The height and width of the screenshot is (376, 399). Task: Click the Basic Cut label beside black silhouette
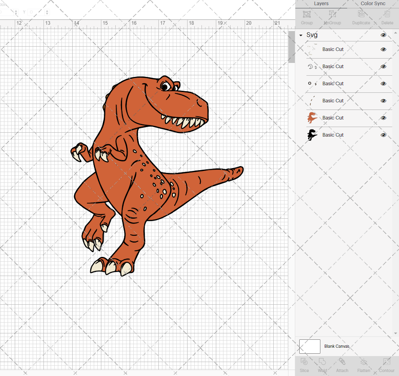333,135
